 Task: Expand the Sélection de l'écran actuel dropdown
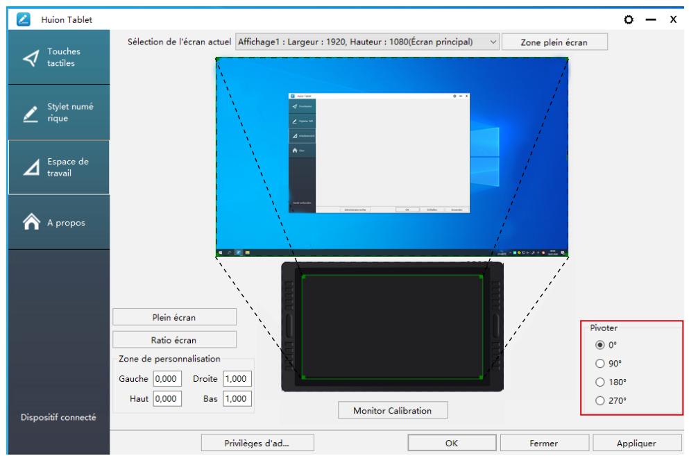click(x=367, y=42)
